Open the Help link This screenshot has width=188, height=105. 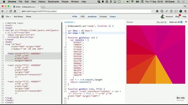point(184,17)
